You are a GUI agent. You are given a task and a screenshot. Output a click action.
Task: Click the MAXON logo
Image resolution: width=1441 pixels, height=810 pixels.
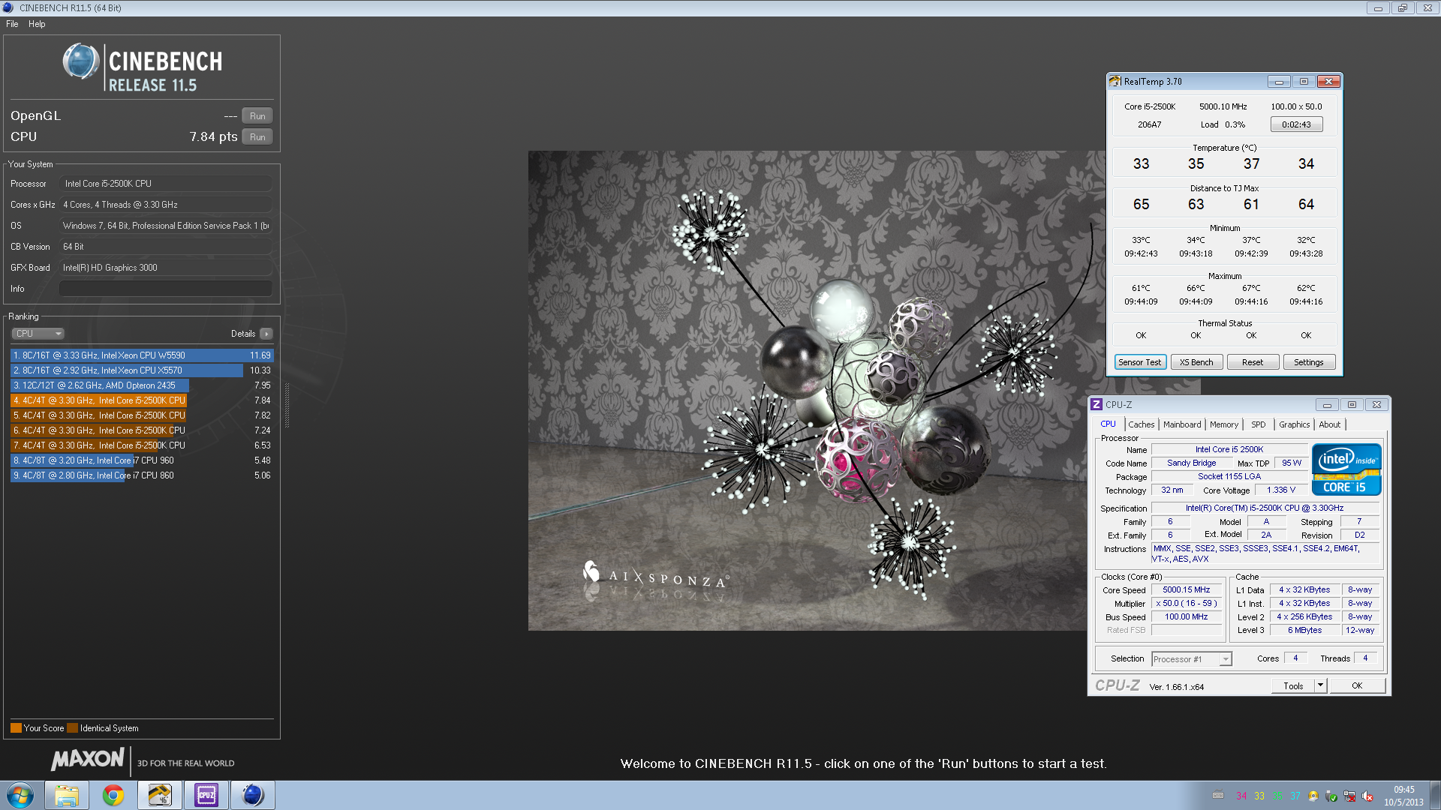click(x=87, y=760)
